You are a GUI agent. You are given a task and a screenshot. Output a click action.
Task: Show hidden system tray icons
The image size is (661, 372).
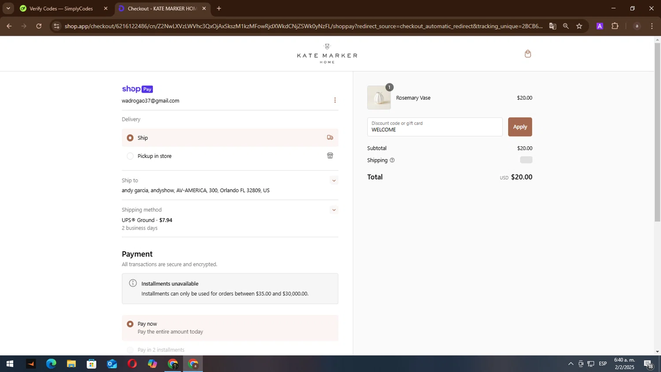(x=571, y=364)
